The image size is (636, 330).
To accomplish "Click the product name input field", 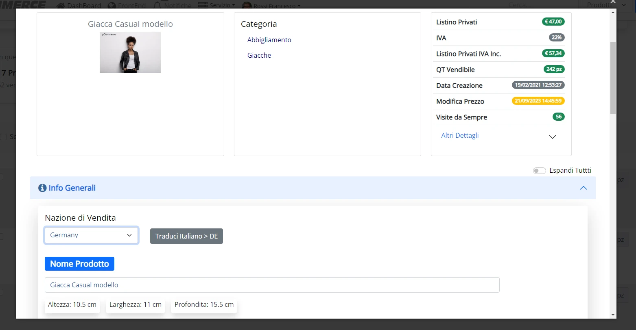I will [x=272, y=285].
